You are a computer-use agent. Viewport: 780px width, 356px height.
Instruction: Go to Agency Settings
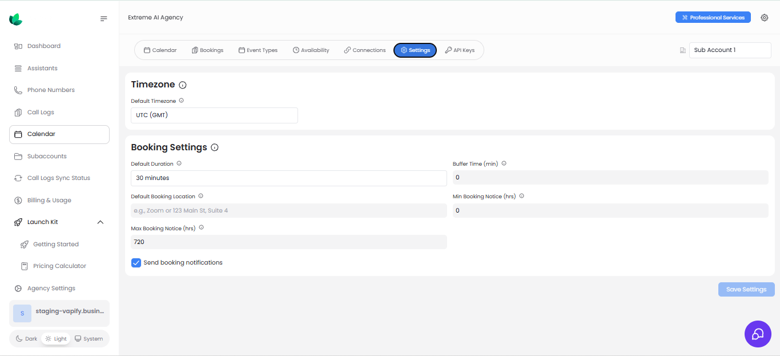click(59, 289)
